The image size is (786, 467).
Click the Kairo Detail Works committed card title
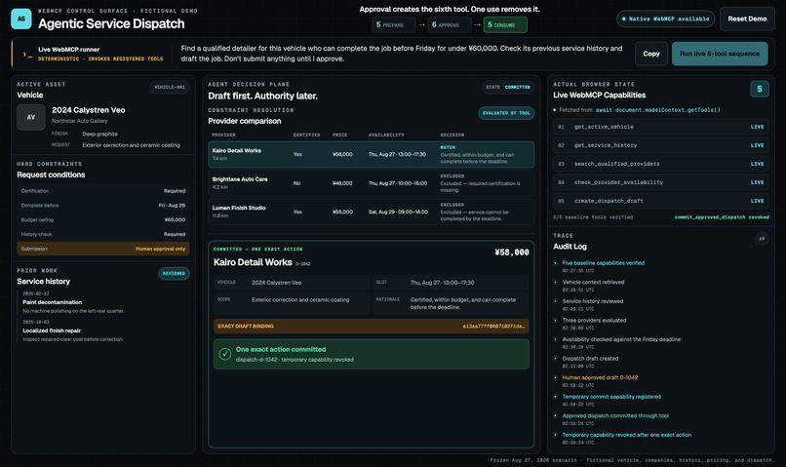253,262
